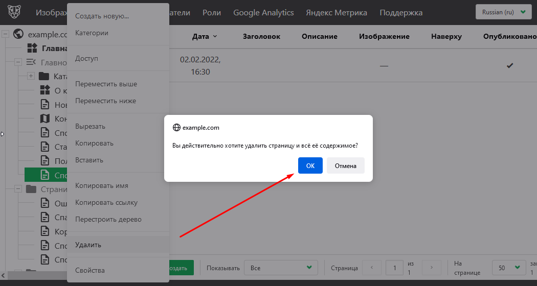537x286 pixels.
Task: Click the gray folder icon beside Страни
Action: pos(31,189)
